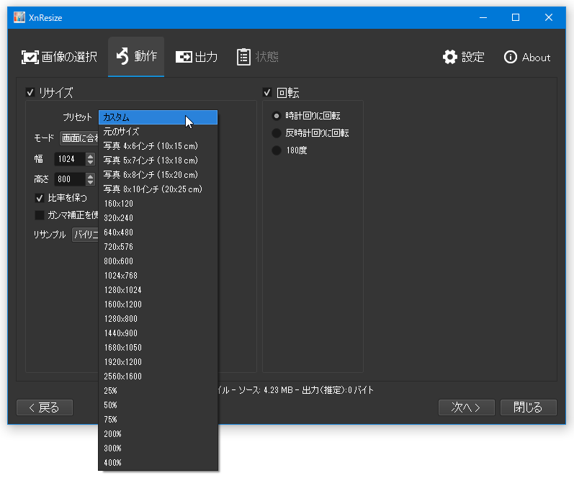Click the 幅 width field showing 1024

click(70, 159)
